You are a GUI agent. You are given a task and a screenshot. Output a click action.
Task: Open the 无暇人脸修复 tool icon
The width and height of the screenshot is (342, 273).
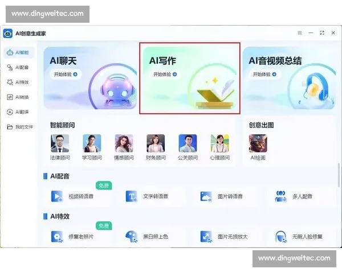click(280, 237)
